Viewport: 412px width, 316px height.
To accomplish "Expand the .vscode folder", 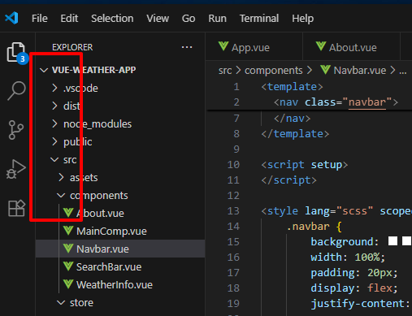I will point(120,88).
